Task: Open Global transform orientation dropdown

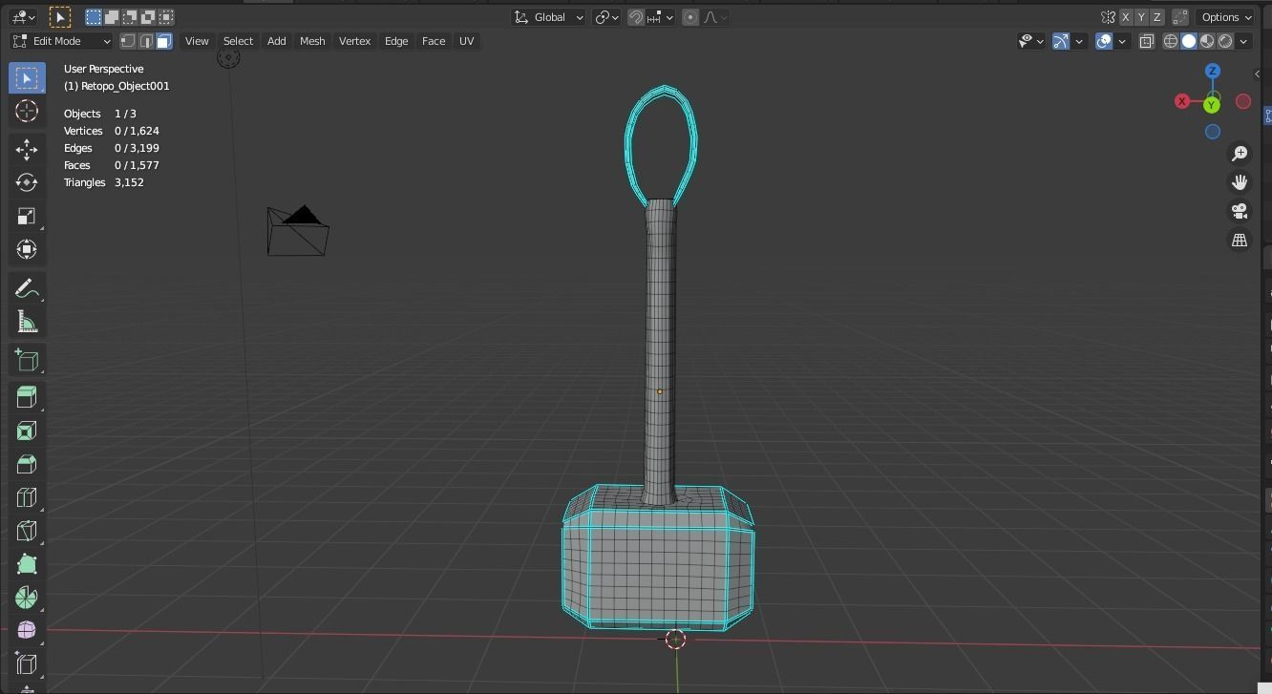Action: (549, 17)
